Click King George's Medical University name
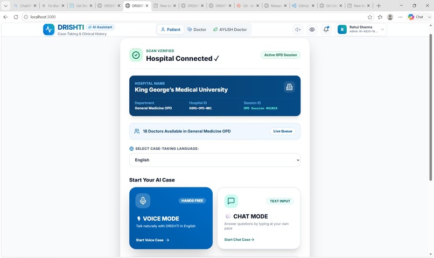The width and height of the screenshot is (434, 258). click(181, 90)
